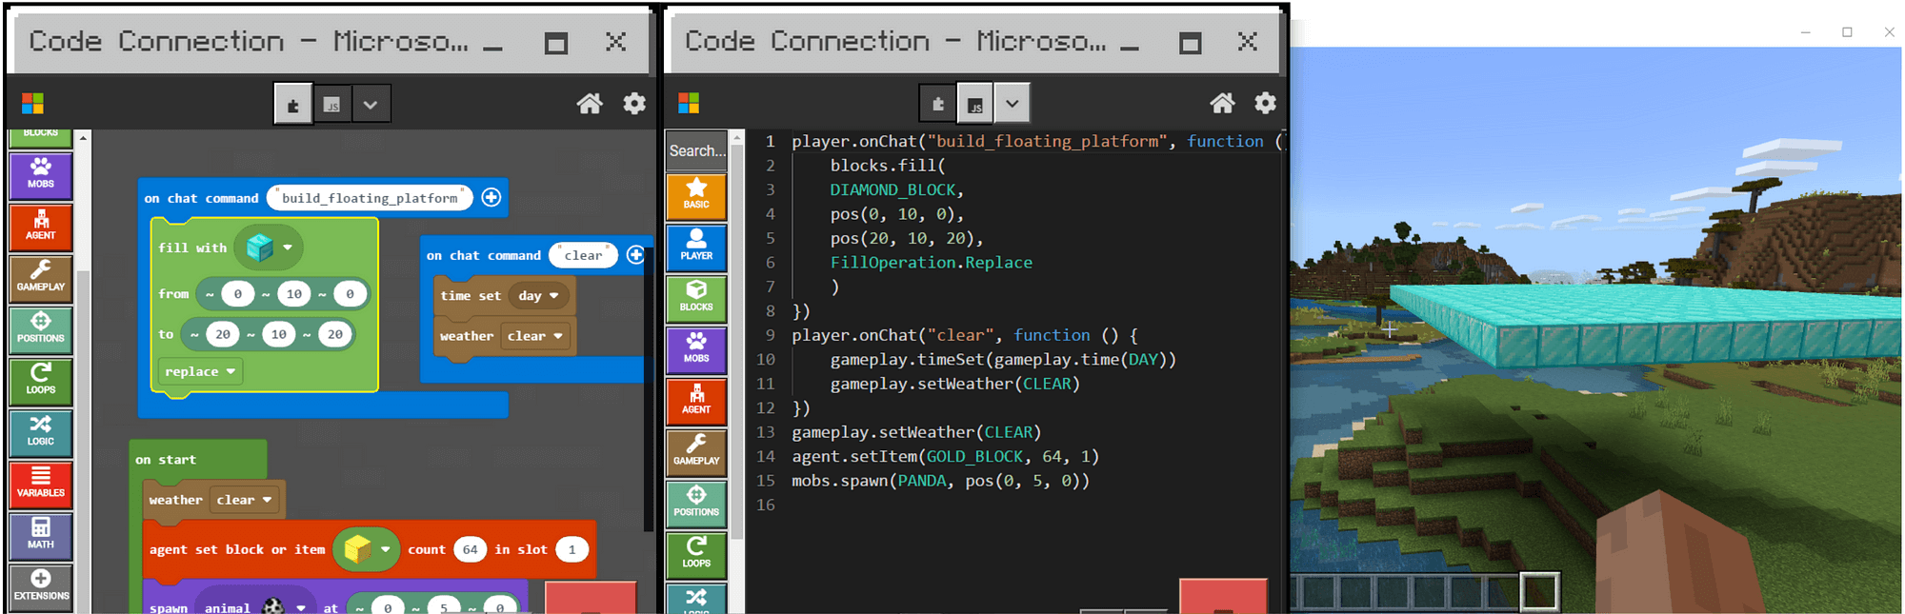This screenshot has height=614, width=1905.
Task: Click the Home icon in right window
Action: pos(1222,103)
